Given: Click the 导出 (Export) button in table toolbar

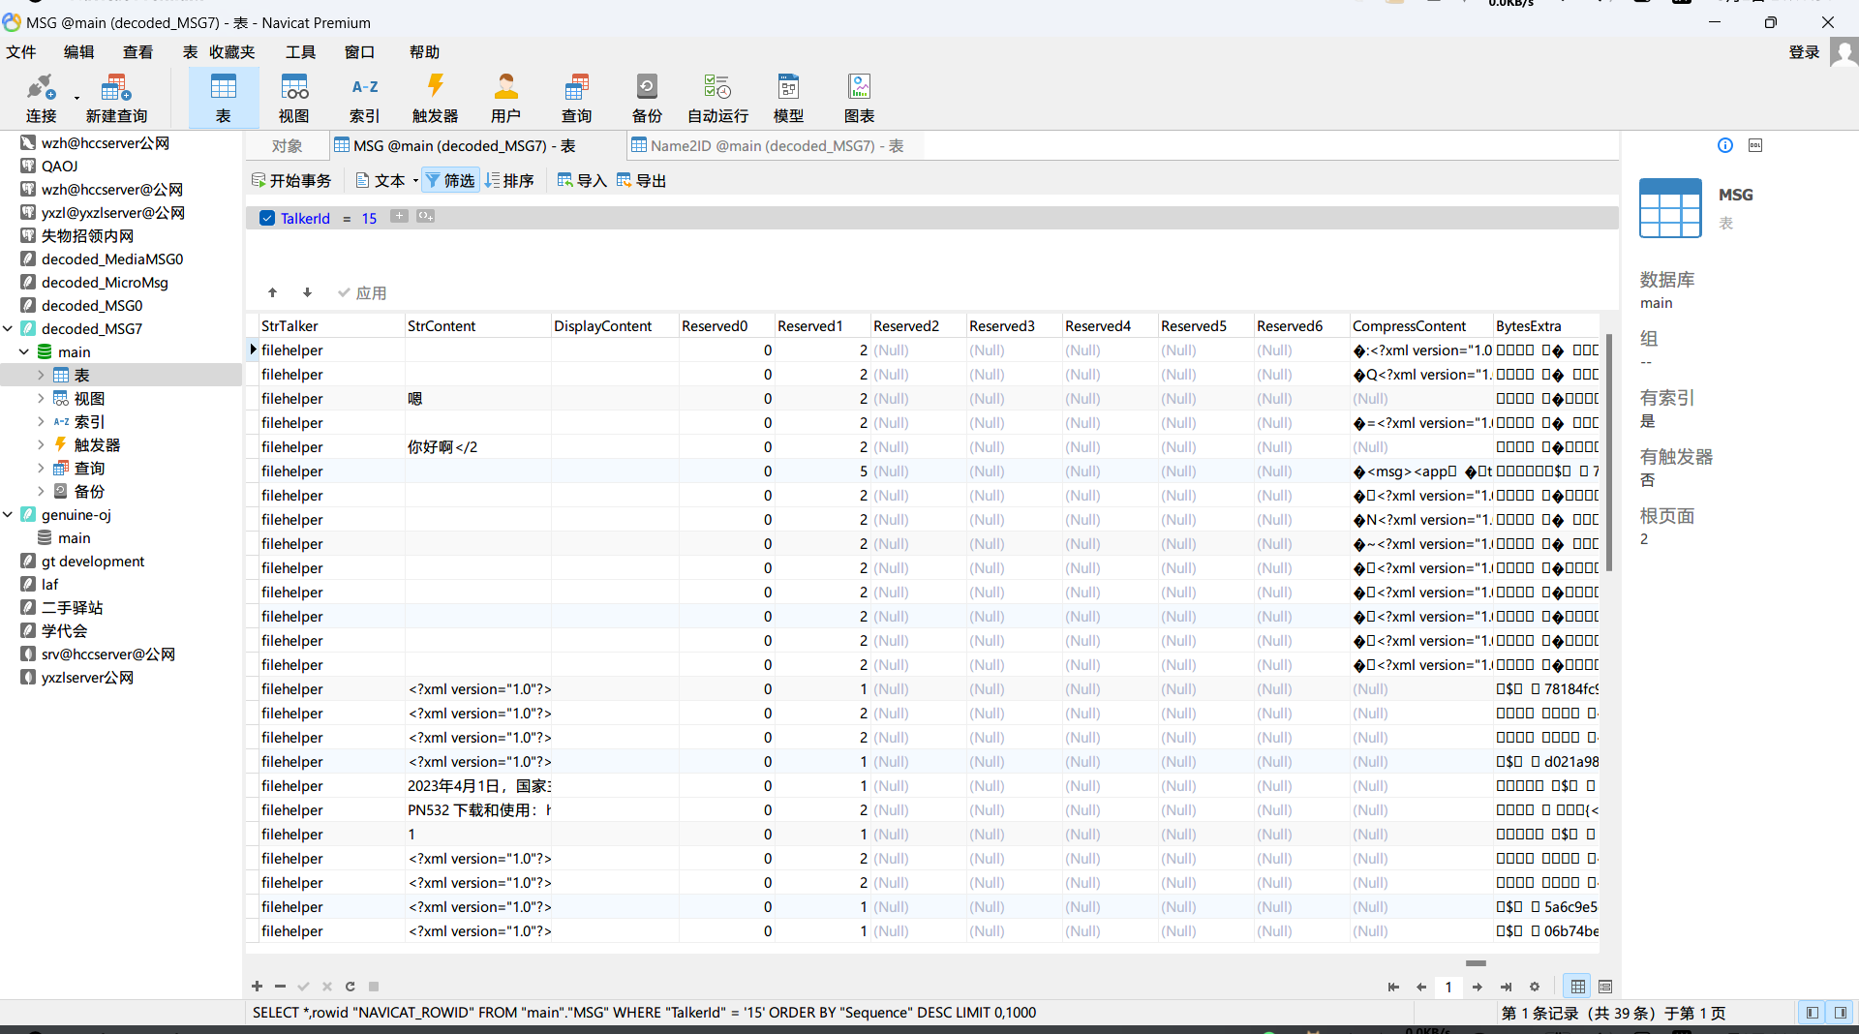Looking at the screenshot, I should pyautogui.click(x=642, y=180).
